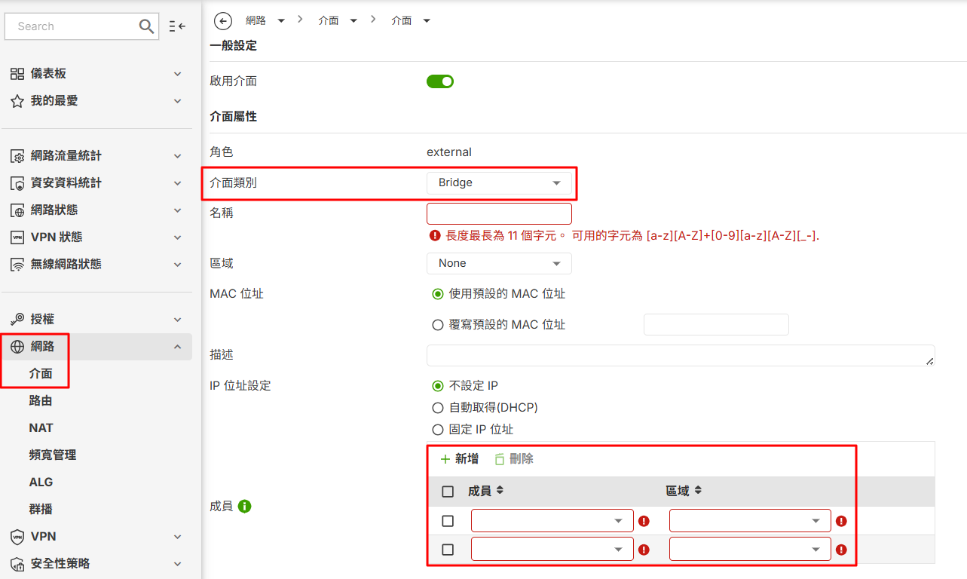
Task: Open the 區域 None dropdown
Action: [499, 263]
